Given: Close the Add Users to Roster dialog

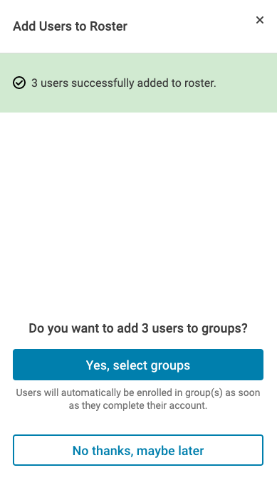Looking at the screenshot, I should pyautogui.click(x=259, y=20).
